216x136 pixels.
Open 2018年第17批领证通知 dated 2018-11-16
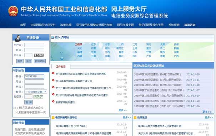[x=160, y=106]
